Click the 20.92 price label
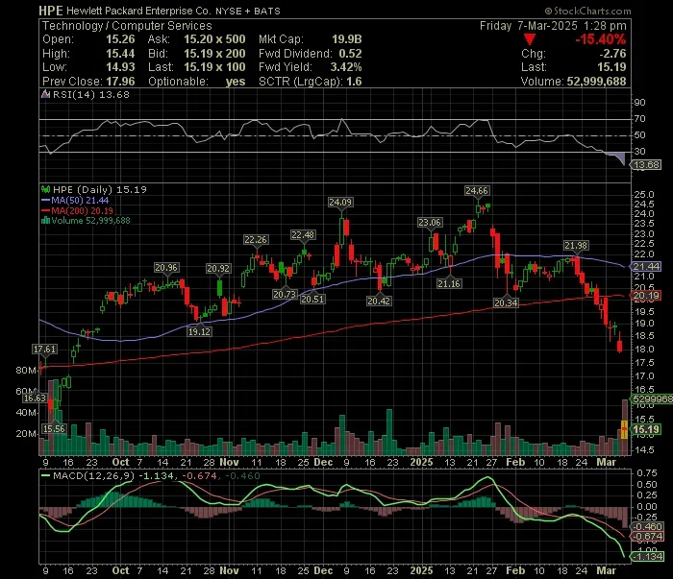The height and width of the screenshot is (579, 673). (218, 269)
